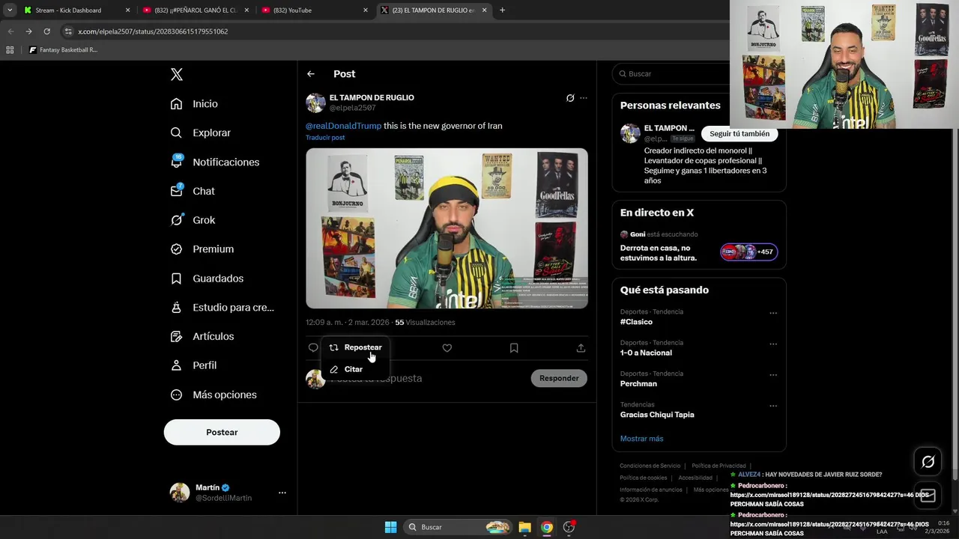Open a new browser tab
Image resolution: width=959 pixels, height=539 pixels.
click(502, 10)
